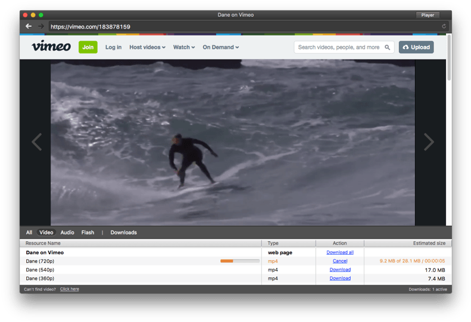
Task: Select the Dane (540p) resource name
Action: tap(40, 270)
